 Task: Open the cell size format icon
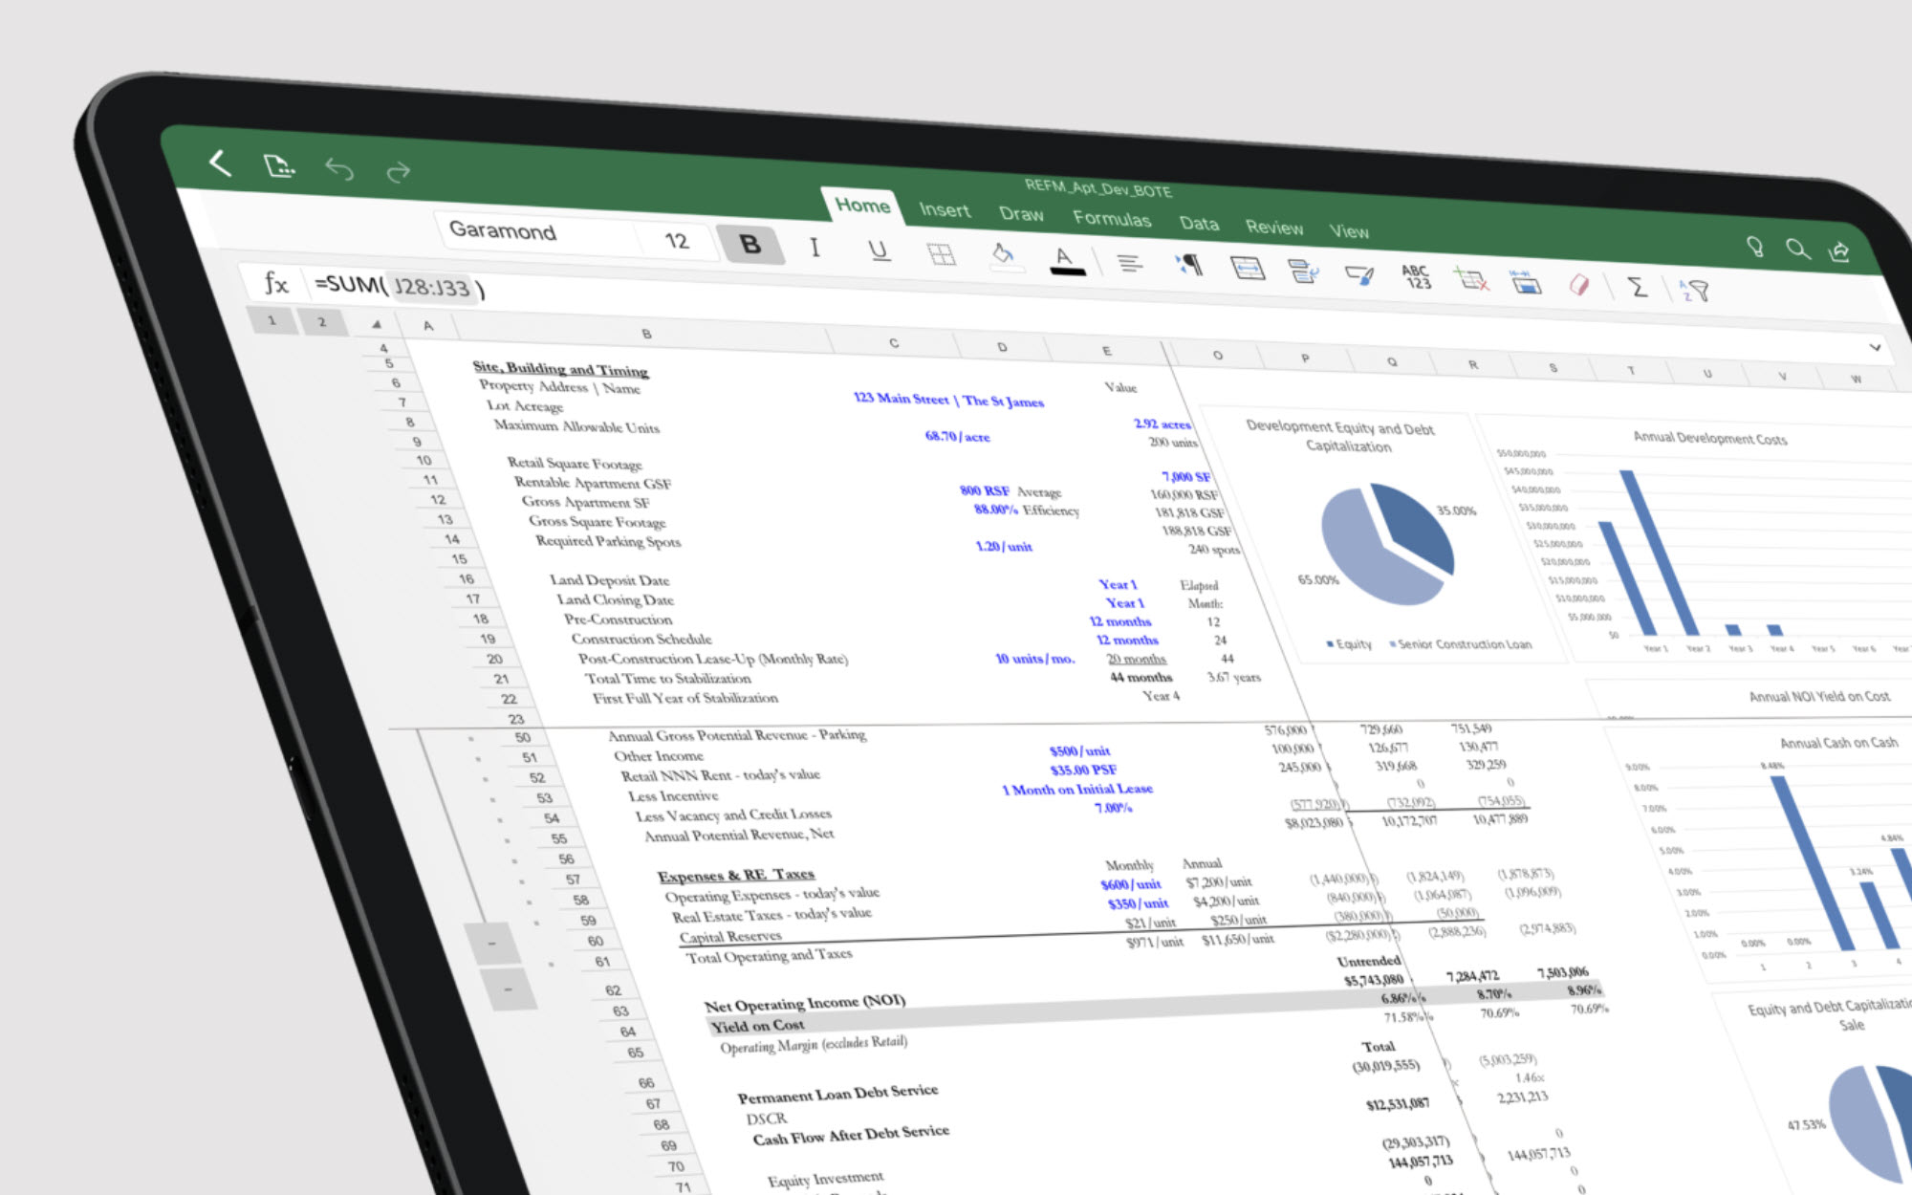pos(1526,282)
